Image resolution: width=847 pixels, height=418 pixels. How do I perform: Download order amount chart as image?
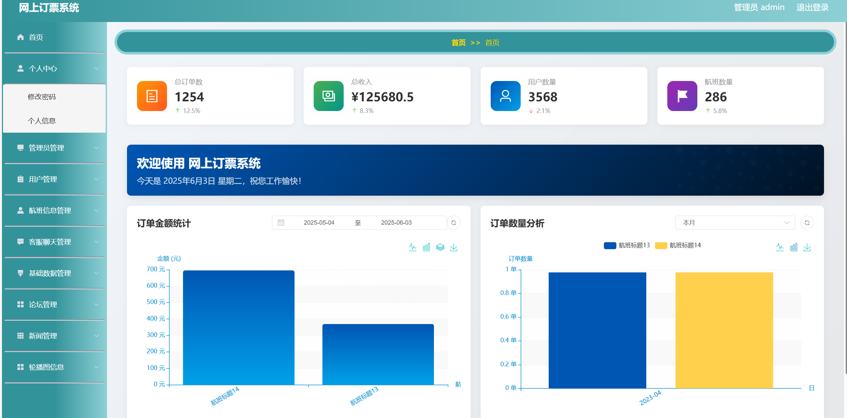pyautogui.click(x=454, y=247)
